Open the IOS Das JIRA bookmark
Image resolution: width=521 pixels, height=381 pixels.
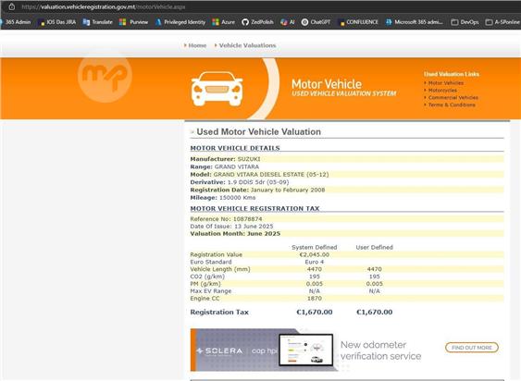[x=57, y=22]
